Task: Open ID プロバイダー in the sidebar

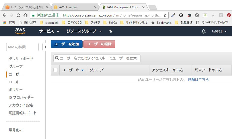Action: (21, 97)
